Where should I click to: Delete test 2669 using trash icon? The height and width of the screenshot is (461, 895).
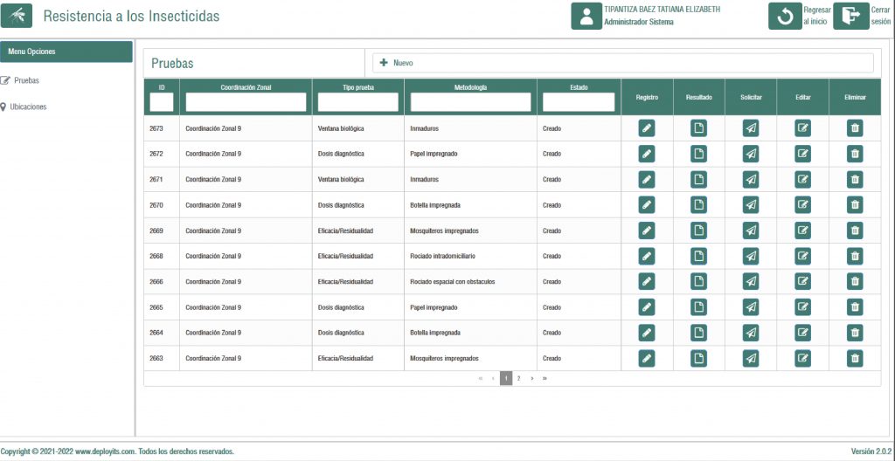pos(854,230)
